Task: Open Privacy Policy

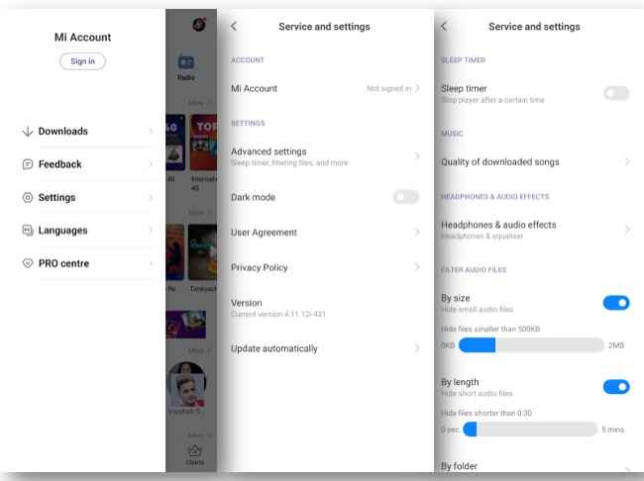Action: click(x=325, y=267)
